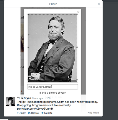
Task: Click the top-left crop selection handle
Action: [x=28, y=15]
